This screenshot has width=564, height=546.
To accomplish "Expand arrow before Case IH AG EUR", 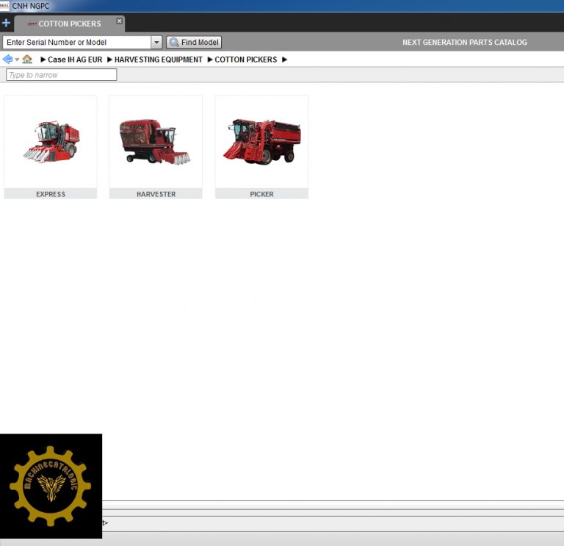I will 43,60.
